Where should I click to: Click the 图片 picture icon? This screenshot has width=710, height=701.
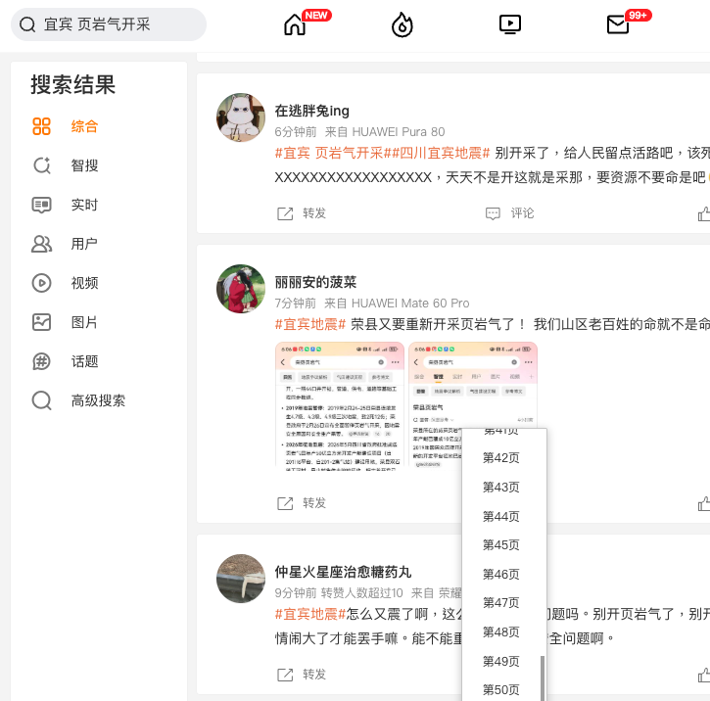tap(42, 322)
